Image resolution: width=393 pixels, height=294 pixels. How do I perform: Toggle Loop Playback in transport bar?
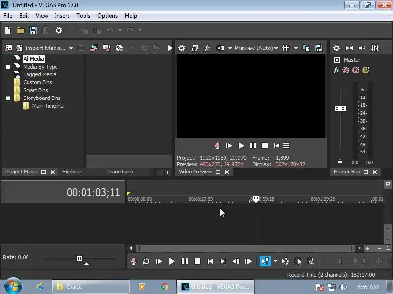click(146, 261)
